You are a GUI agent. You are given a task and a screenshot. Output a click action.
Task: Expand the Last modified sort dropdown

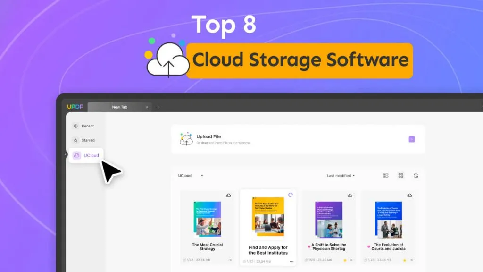tap(341, 176)
